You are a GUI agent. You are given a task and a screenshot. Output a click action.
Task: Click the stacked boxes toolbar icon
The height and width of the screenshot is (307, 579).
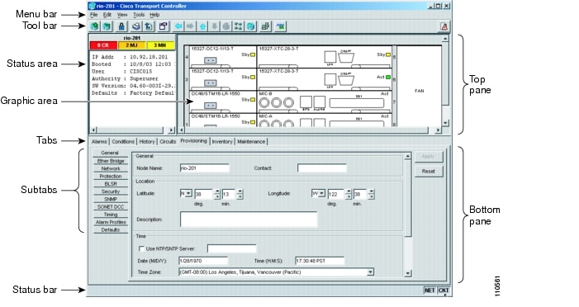pos(265,26)
